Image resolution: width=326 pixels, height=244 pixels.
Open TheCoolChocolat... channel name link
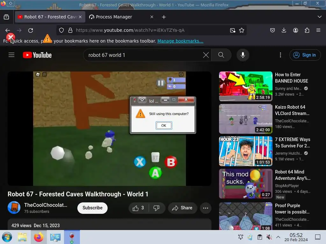click(x=46, y=205)
